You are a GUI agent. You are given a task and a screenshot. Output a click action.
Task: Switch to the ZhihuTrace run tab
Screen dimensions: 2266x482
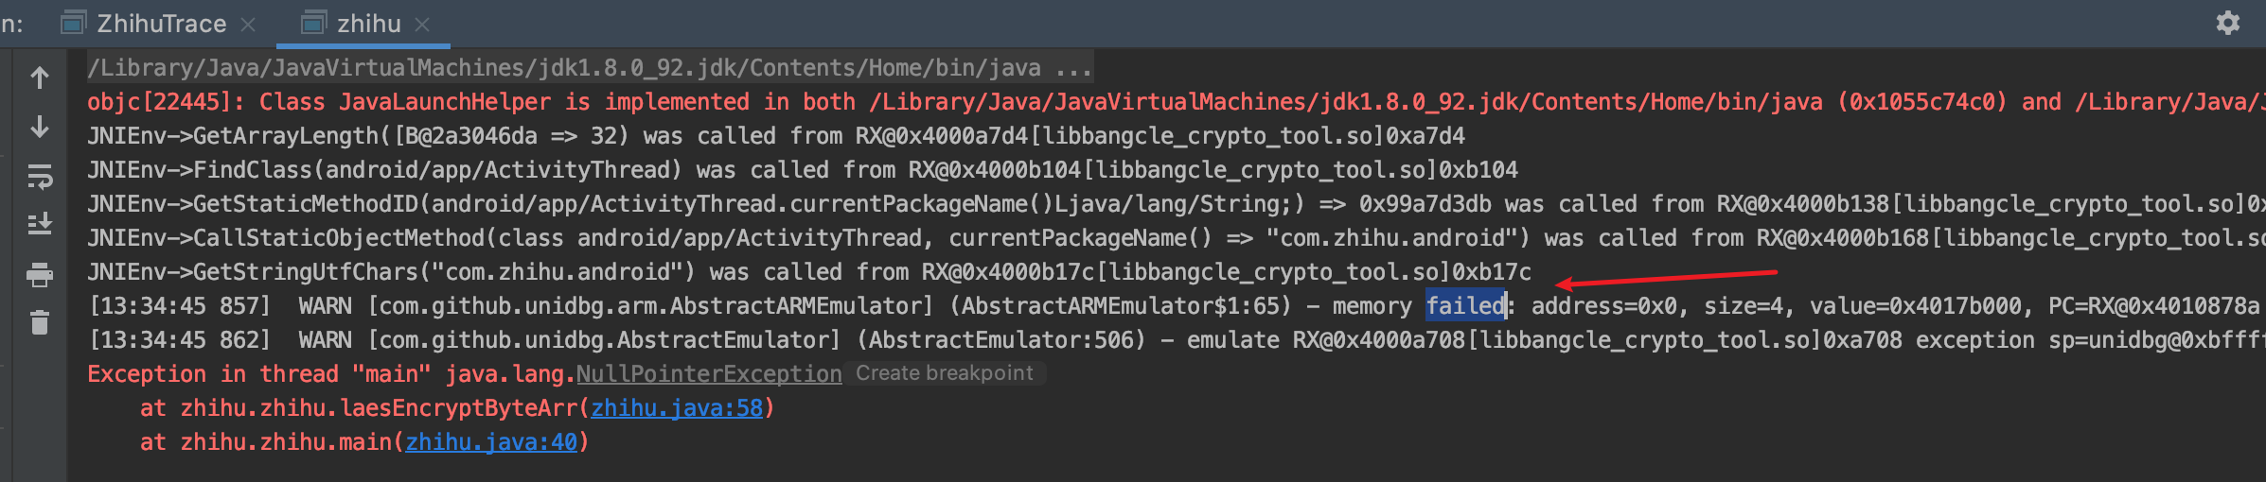click(x=161, y=24)
